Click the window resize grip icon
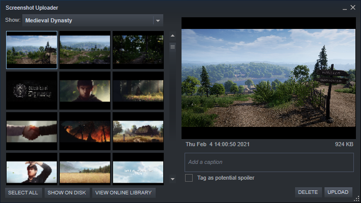This screenshot has width=361, height=203. pyautogui.click(x=356, y=198)
